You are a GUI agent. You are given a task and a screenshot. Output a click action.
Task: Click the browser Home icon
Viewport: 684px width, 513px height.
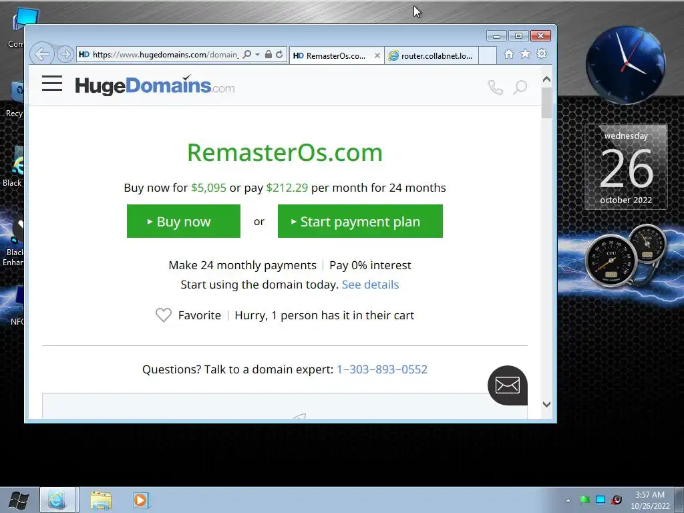click(508, 53)
